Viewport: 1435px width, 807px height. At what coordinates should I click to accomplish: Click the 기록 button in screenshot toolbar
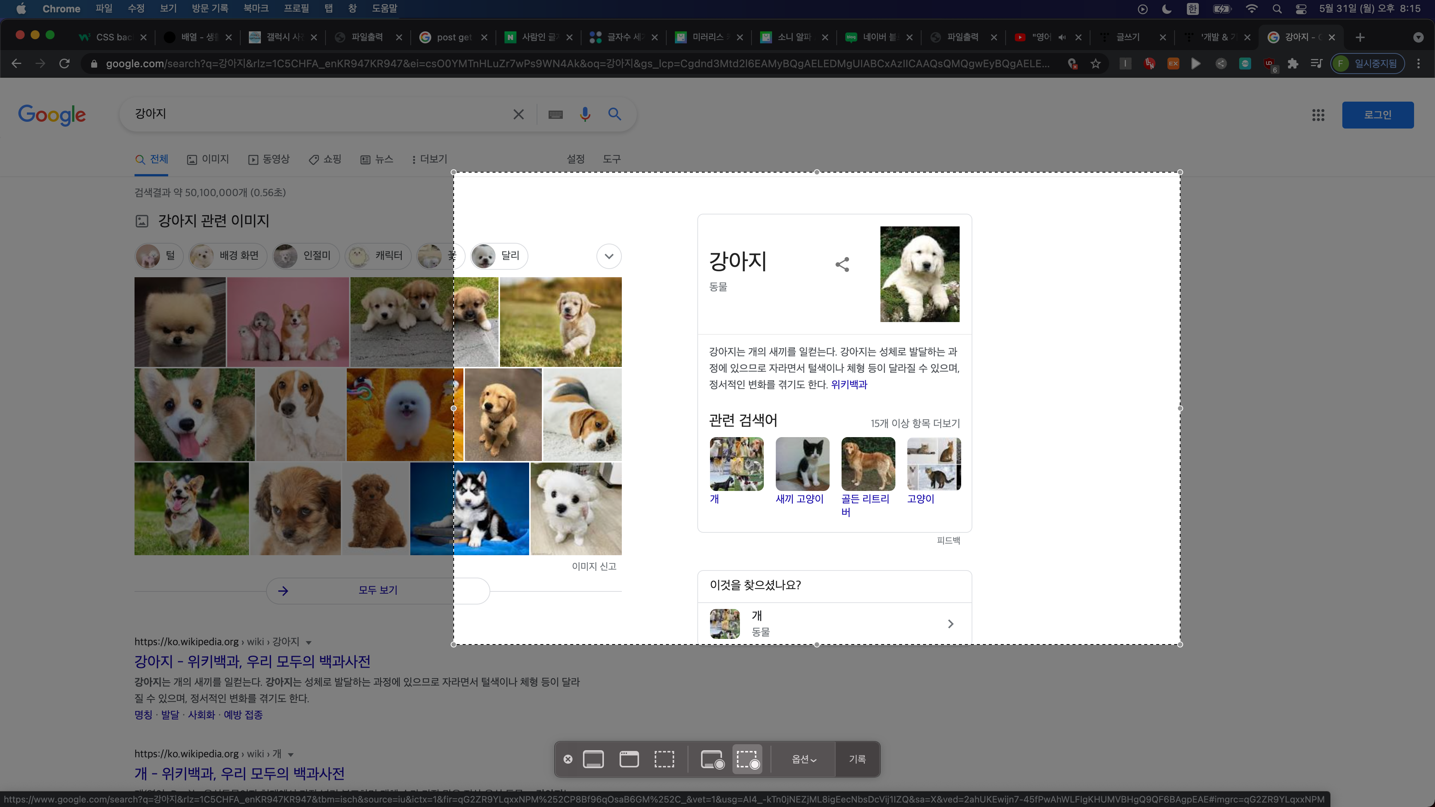pyautogui.click(x=857, y=759)
